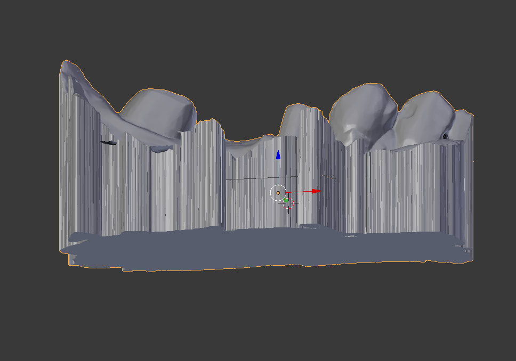Click the green Y-axis manipulator handle
The height and width of the screenshot is (361, 516).
(286, 200)
